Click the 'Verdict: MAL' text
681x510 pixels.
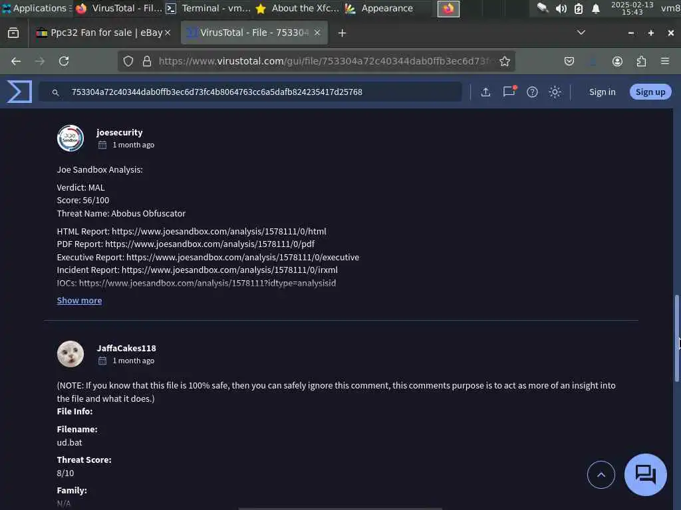80,188
